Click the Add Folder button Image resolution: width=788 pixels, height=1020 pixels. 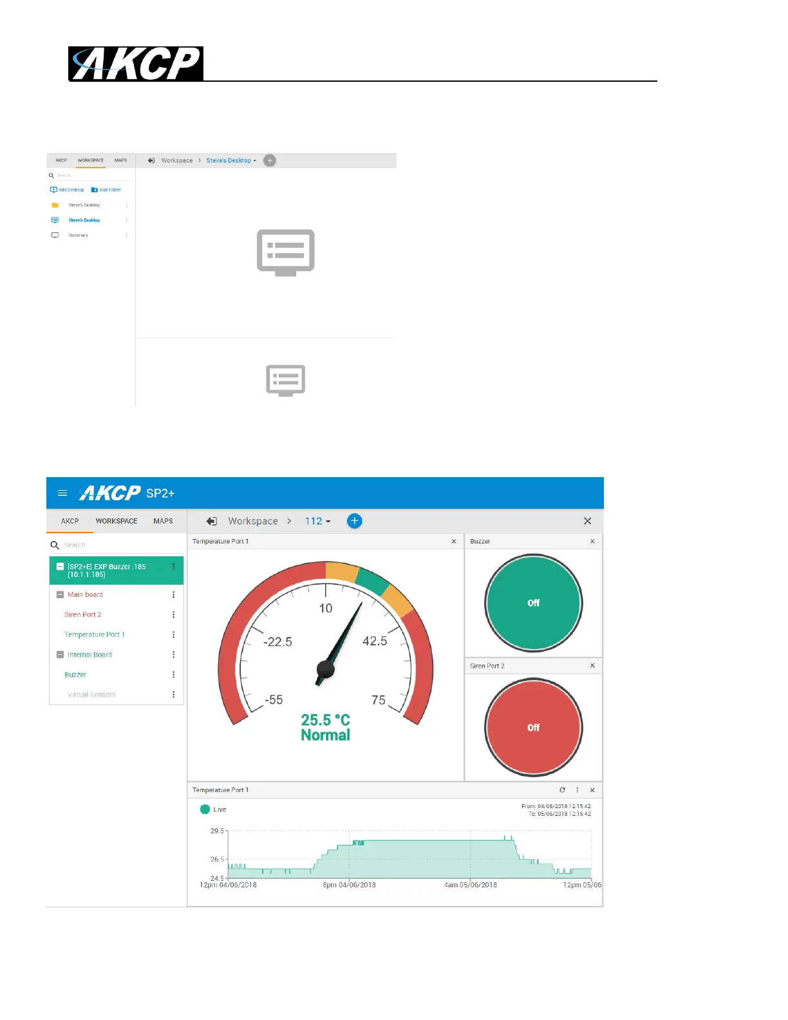(106, 190)
